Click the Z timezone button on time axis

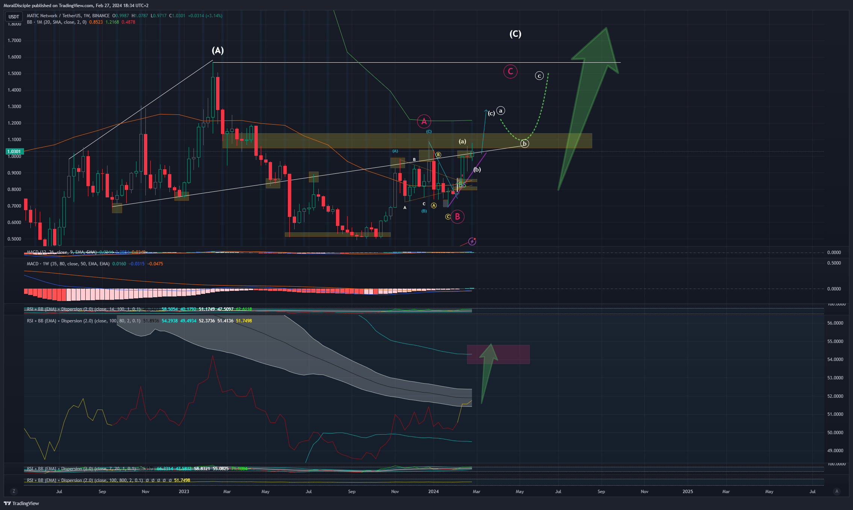click(14, 491)
